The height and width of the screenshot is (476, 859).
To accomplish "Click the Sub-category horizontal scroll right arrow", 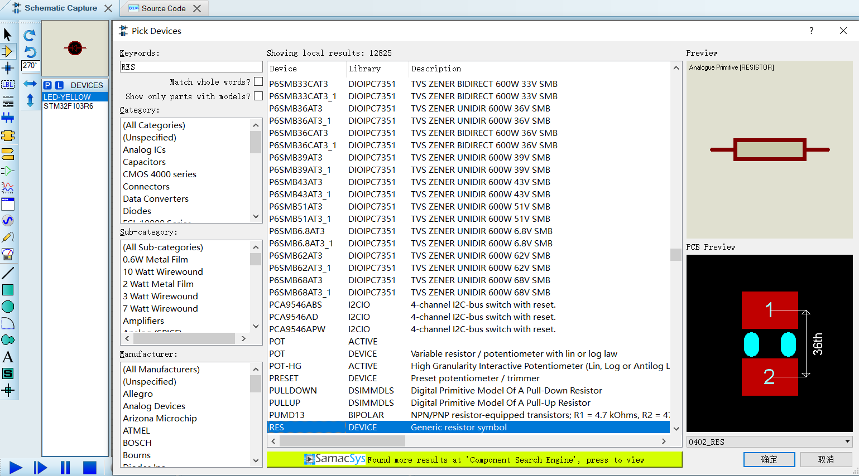I will pyautogui.click(x=243, y=338).
